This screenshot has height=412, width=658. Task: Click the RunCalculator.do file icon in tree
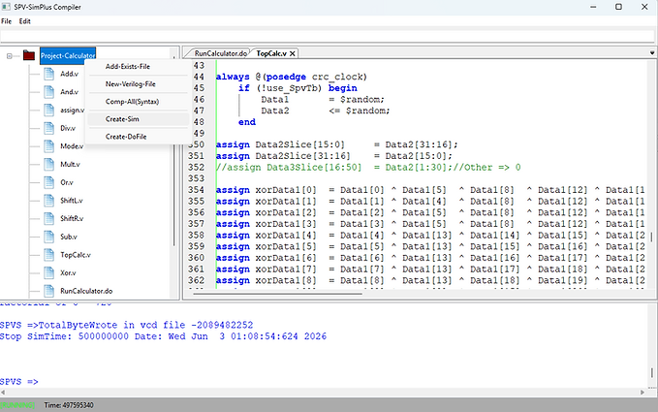(x=49, y=291)
